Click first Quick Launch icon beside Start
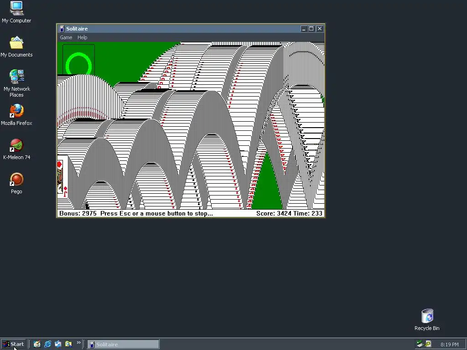 tap(37, 345)
